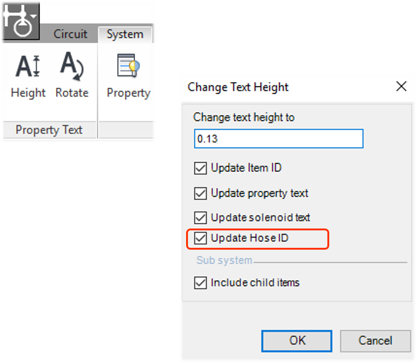Switch to the Circuit tab
Viewport: 417px width, 363px height.
point(70,34)
